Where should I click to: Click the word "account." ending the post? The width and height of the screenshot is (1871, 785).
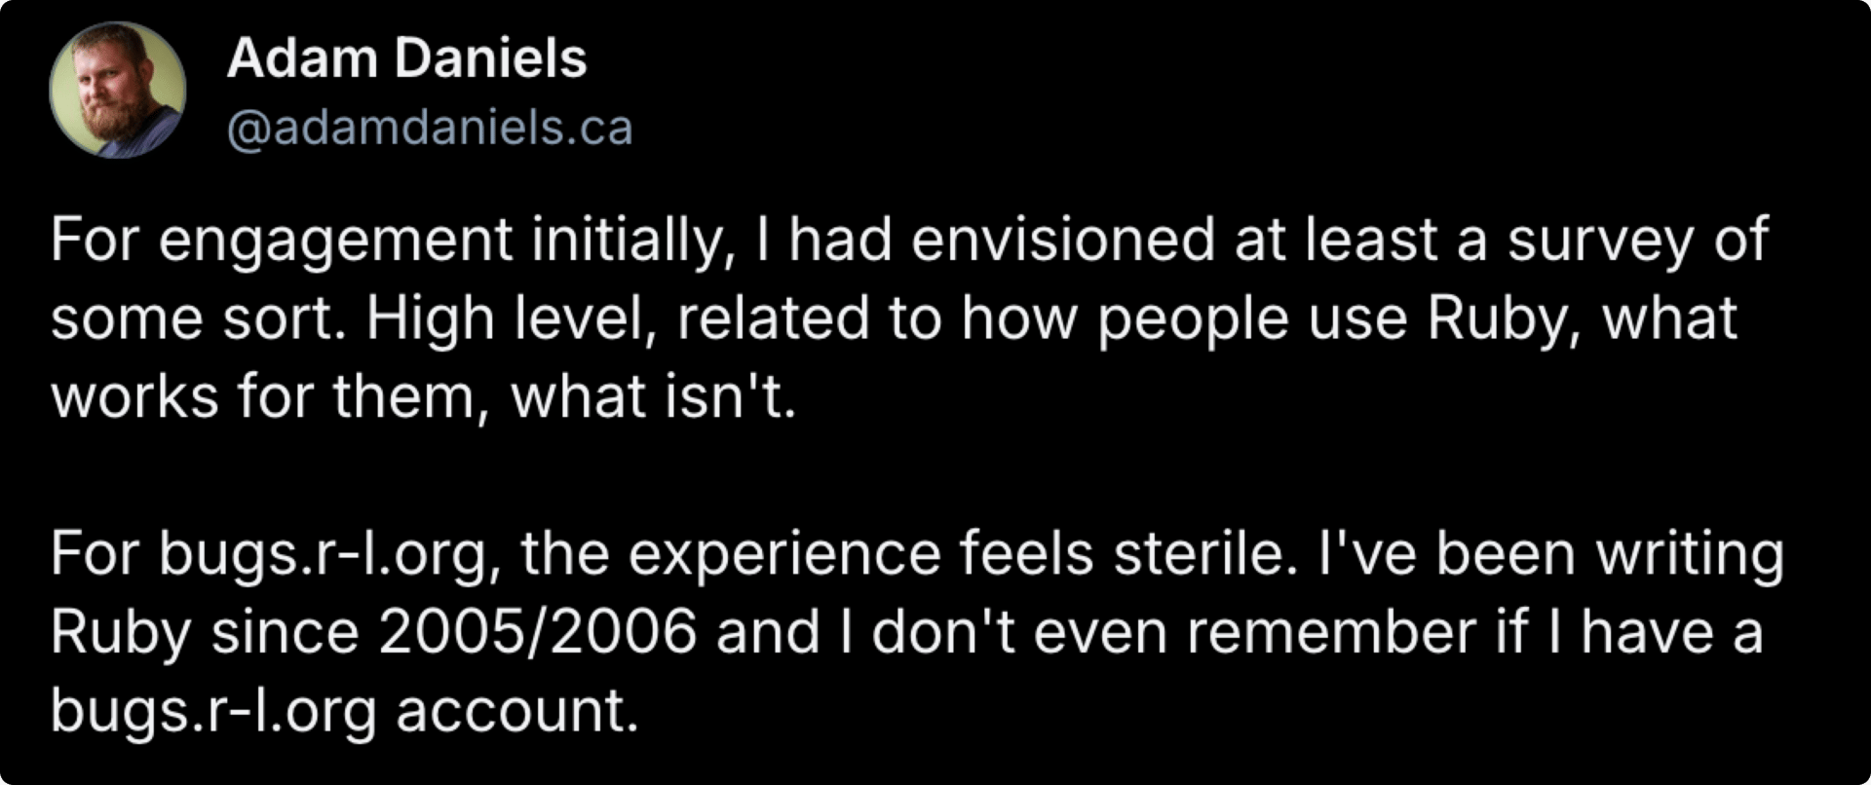[517, 711]
